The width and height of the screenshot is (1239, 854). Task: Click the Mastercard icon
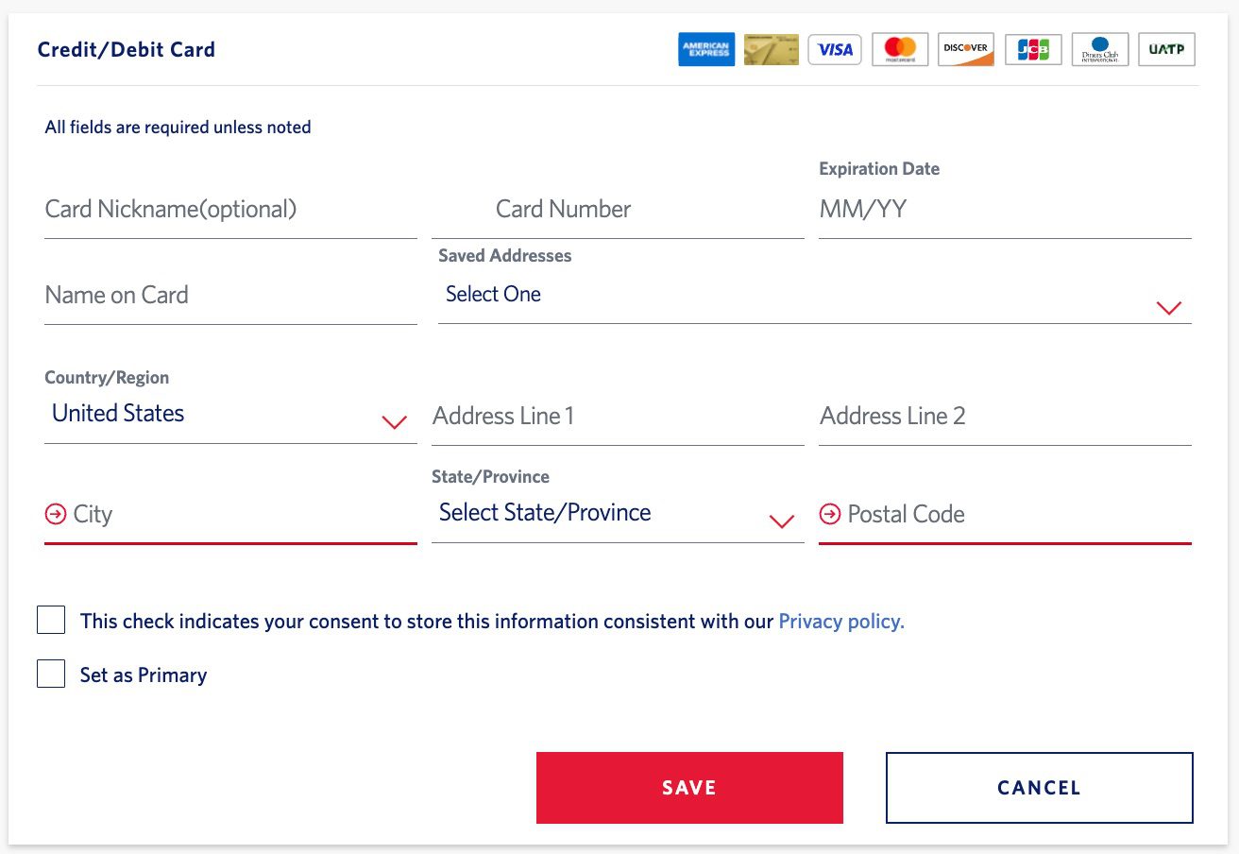coord(900,49)
